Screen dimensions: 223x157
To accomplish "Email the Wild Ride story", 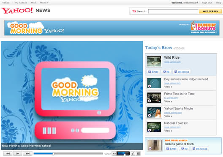I will 153,72.
